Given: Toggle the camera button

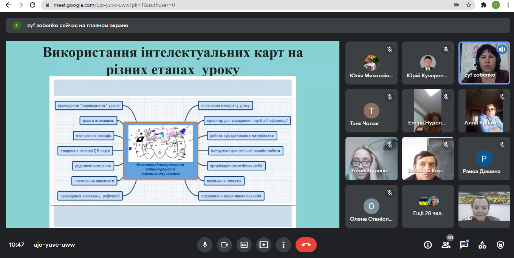Looking at the screenshot, I should (224, 245).
